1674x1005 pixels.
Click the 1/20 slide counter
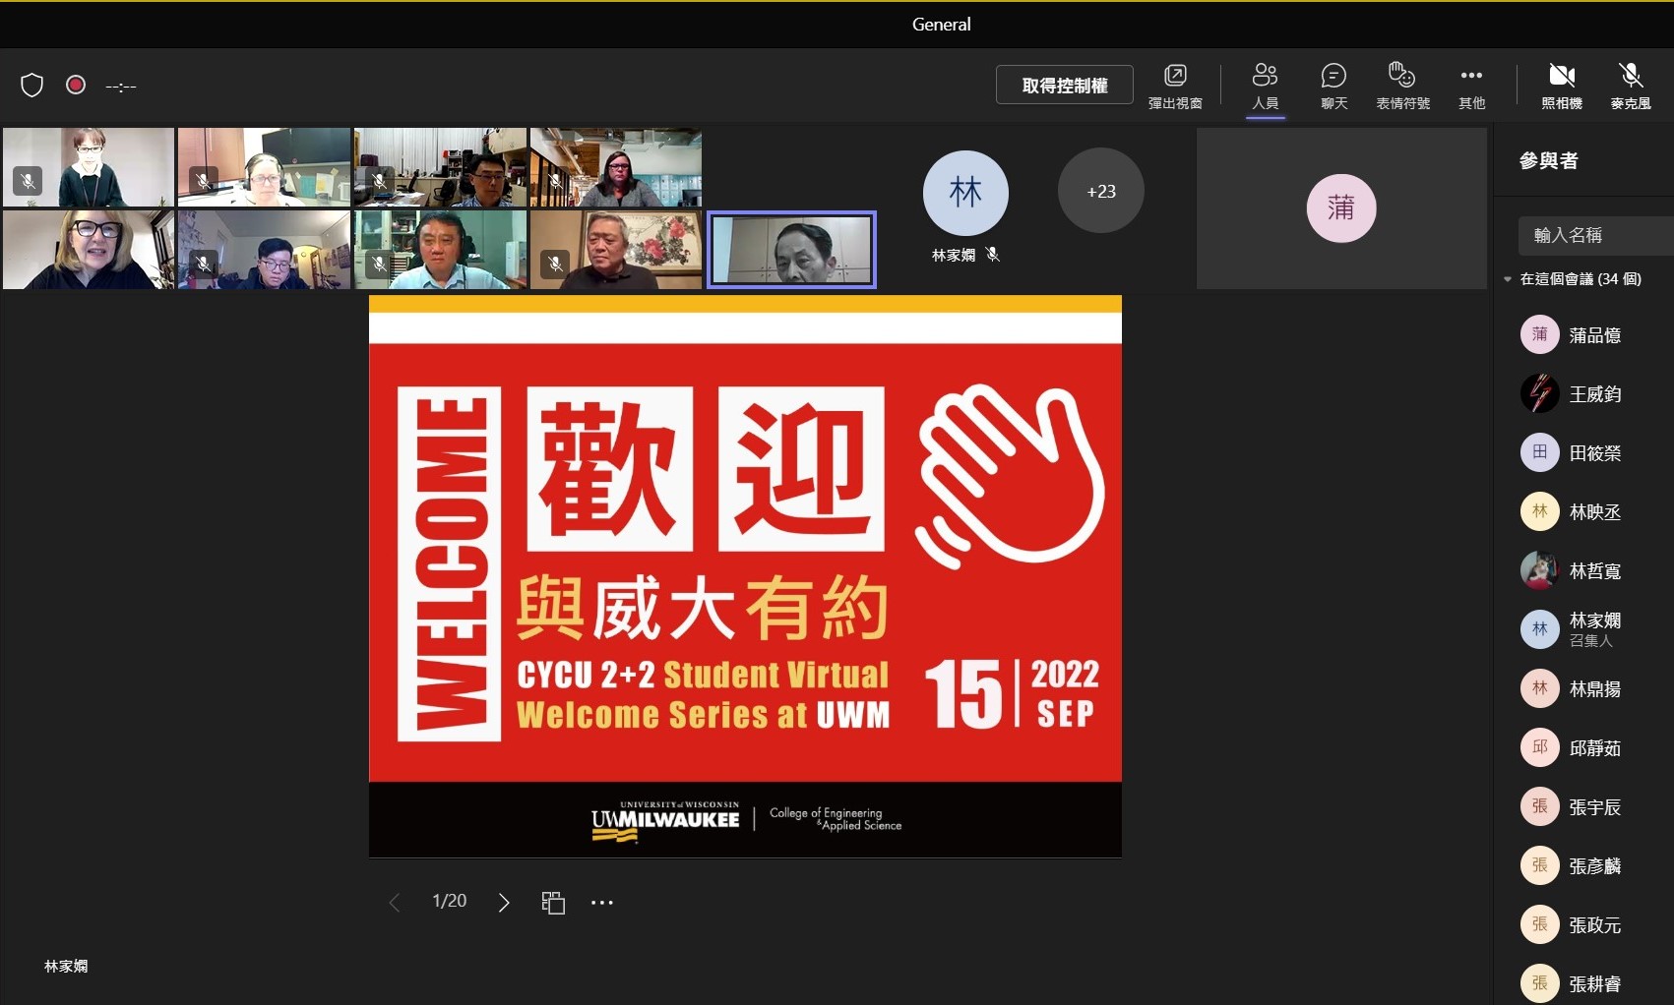pos(450,901)
